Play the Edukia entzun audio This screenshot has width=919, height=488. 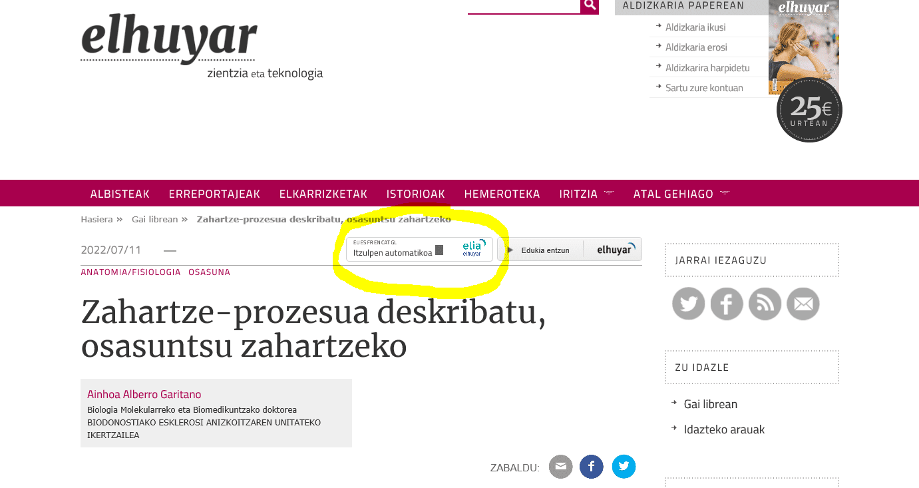click(511, 250)
